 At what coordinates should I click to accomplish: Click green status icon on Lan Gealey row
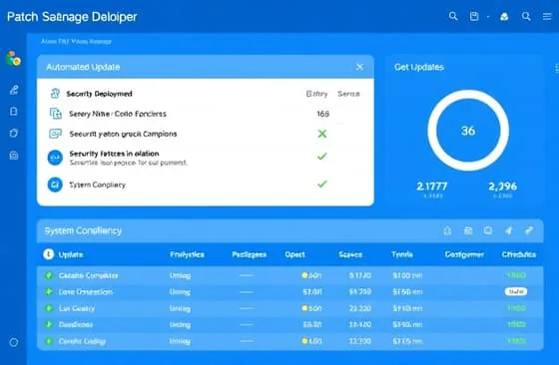click(49, 308)
